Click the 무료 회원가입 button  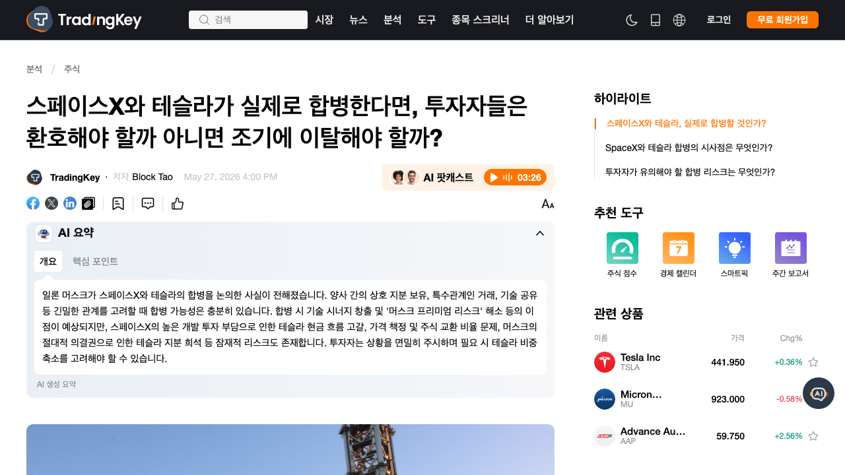coord(782,20)
